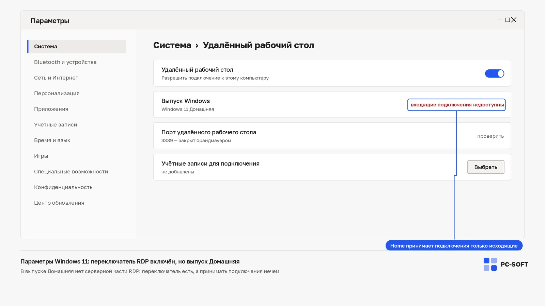Click 3389 — закрыт брандмауэром text
545x306 pixels.
click(x=196, y=140)
